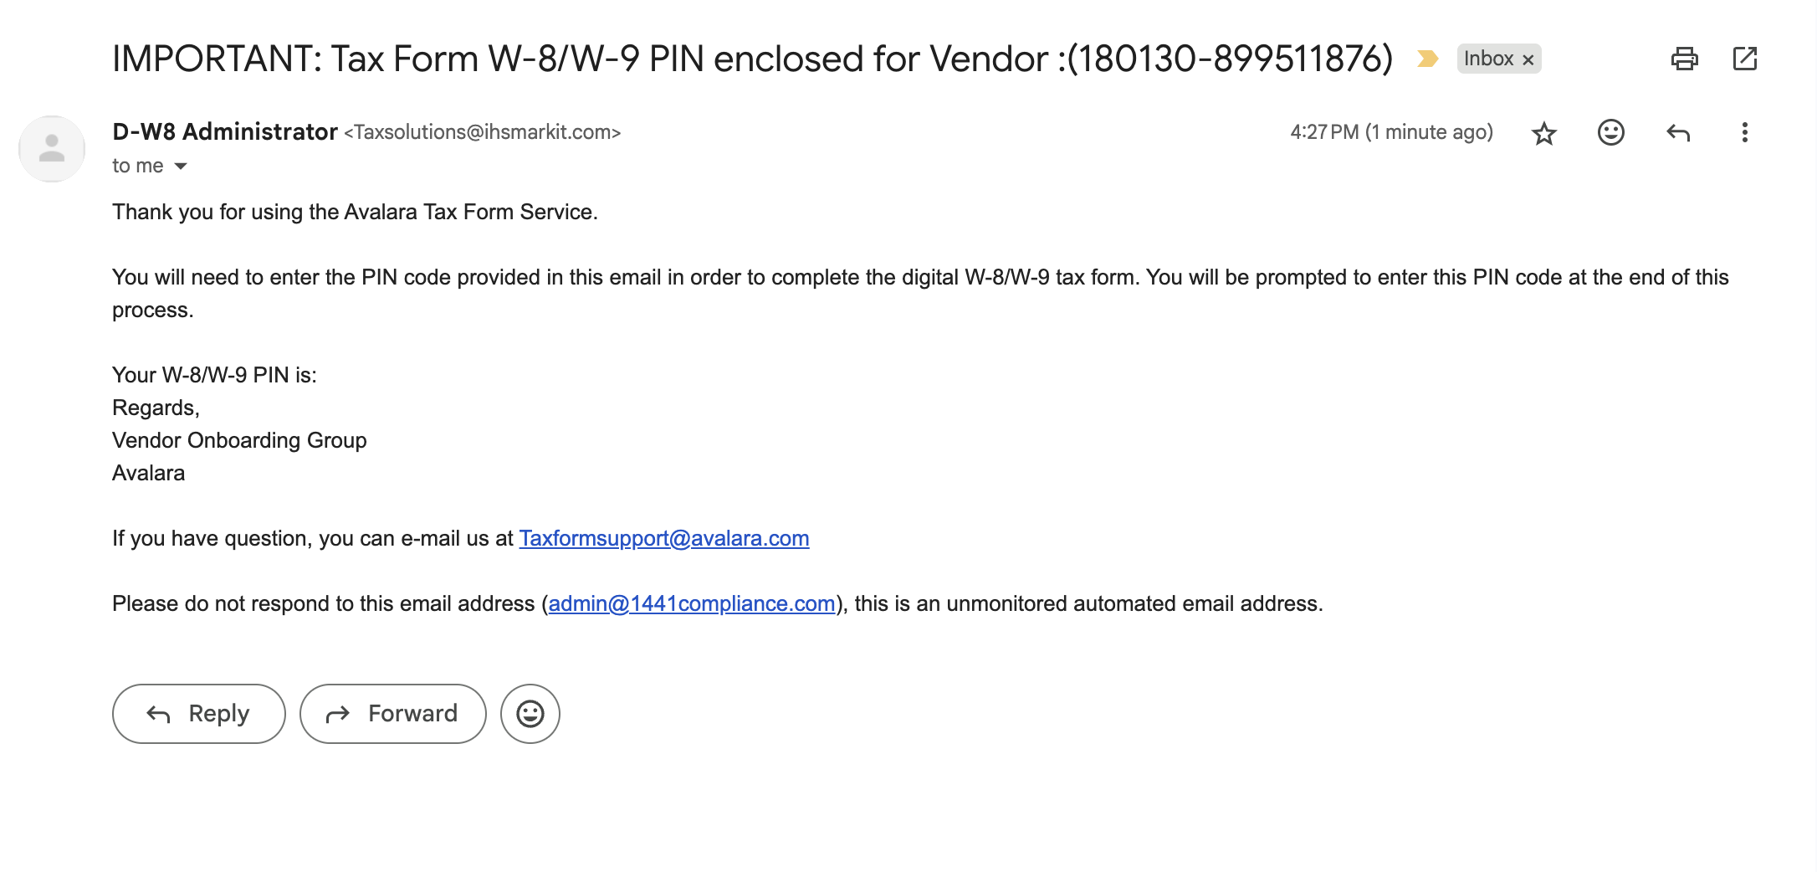Open the More options three-dot menu
Viewport: 1817px width, 872px height.
pos(1744,132)
